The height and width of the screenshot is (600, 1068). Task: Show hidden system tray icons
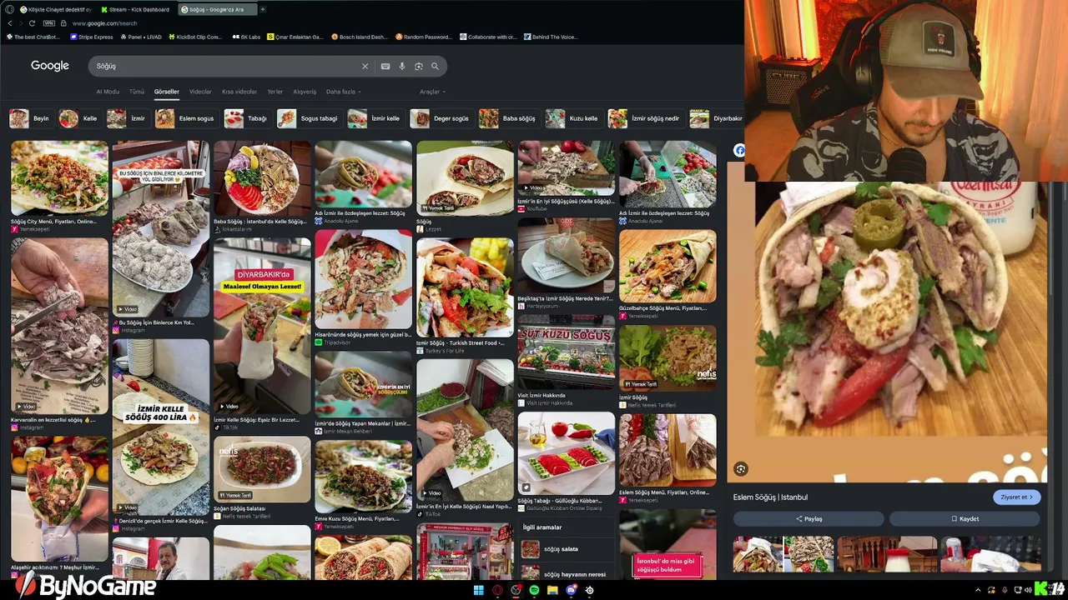coord(978,590)
